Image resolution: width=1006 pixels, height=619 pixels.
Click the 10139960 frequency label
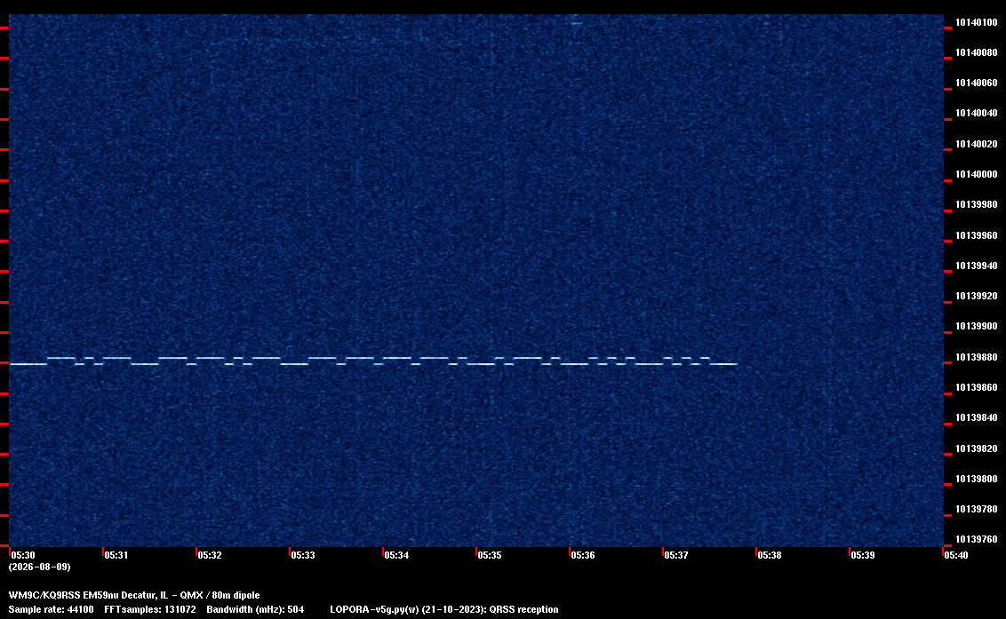click(x=976, y=235)
